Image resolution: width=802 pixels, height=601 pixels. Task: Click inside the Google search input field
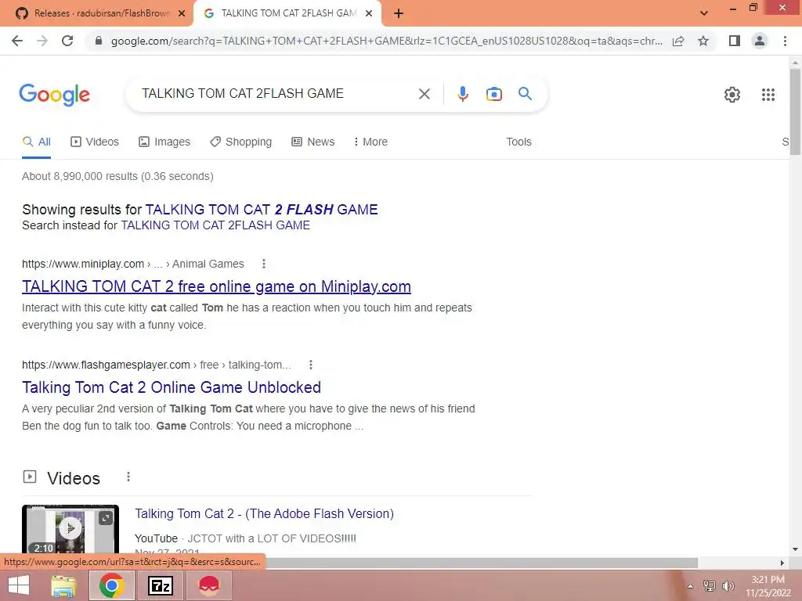276,94
